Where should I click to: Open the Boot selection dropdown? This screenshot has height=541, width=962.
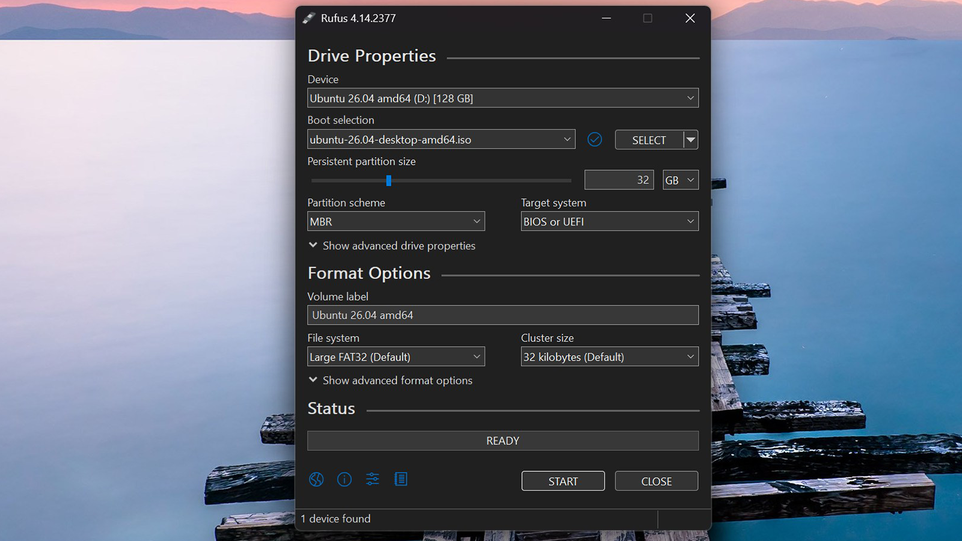[441, 139]
